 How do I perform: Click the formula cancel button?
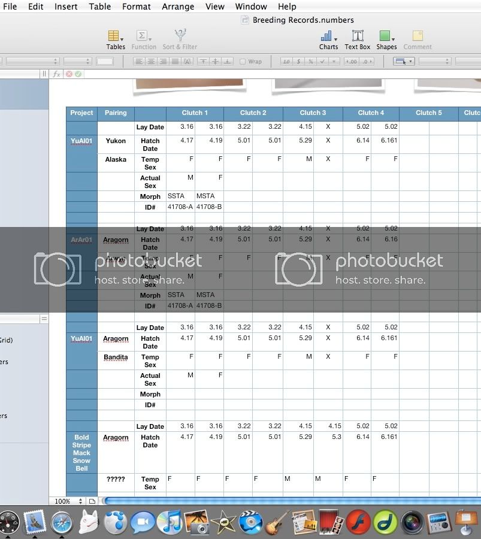(69, 74)
